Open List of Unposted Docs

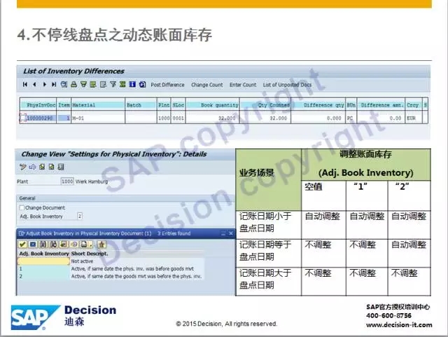click(286, 85)
